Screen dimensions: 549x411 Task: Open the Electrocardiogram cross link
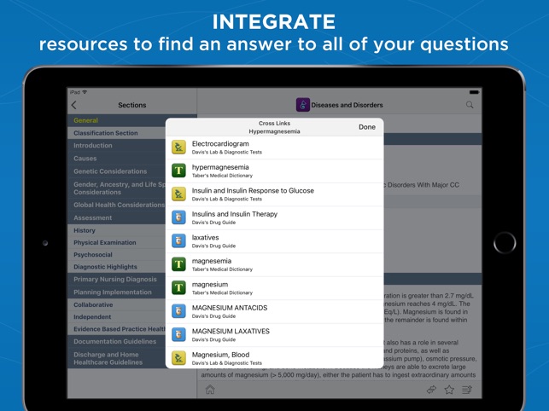[x=275, y=148]
